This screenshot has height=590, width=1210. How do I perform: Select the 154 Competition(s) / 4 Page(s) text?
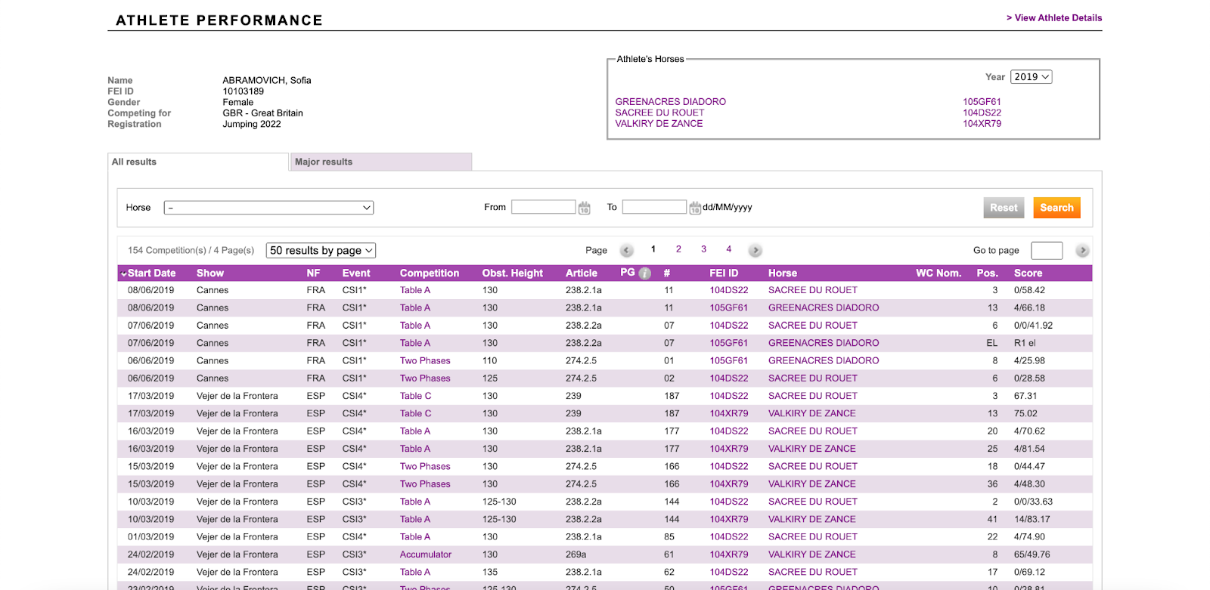[x=191, y=251]
